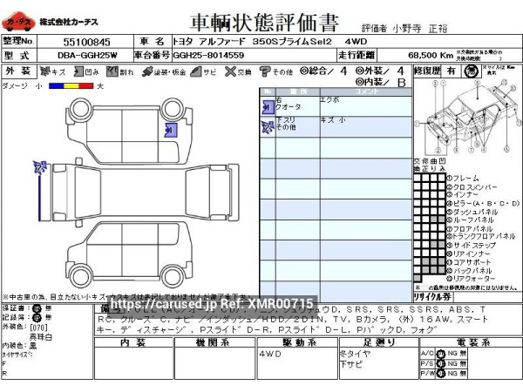The width and height of the screenshot is (523, 392).
Task: Click the 凹み dent legend icon
Action: pyautogui.click(x=78, y=71)
